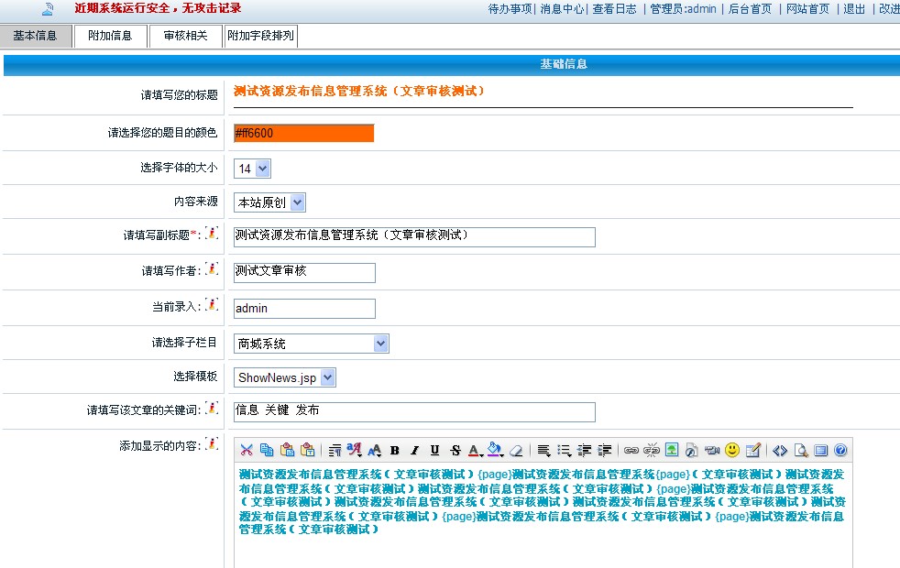Click the info icon beside 请填写副标题
Viewport: 900px width, 568px height.
(212, 233)
